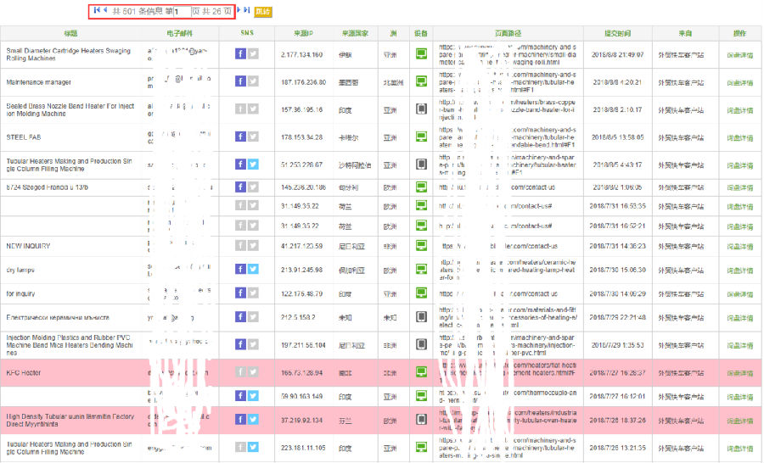
Task: Click Twitter icon in Maintenance manager row
Action: tap(253, 82)
